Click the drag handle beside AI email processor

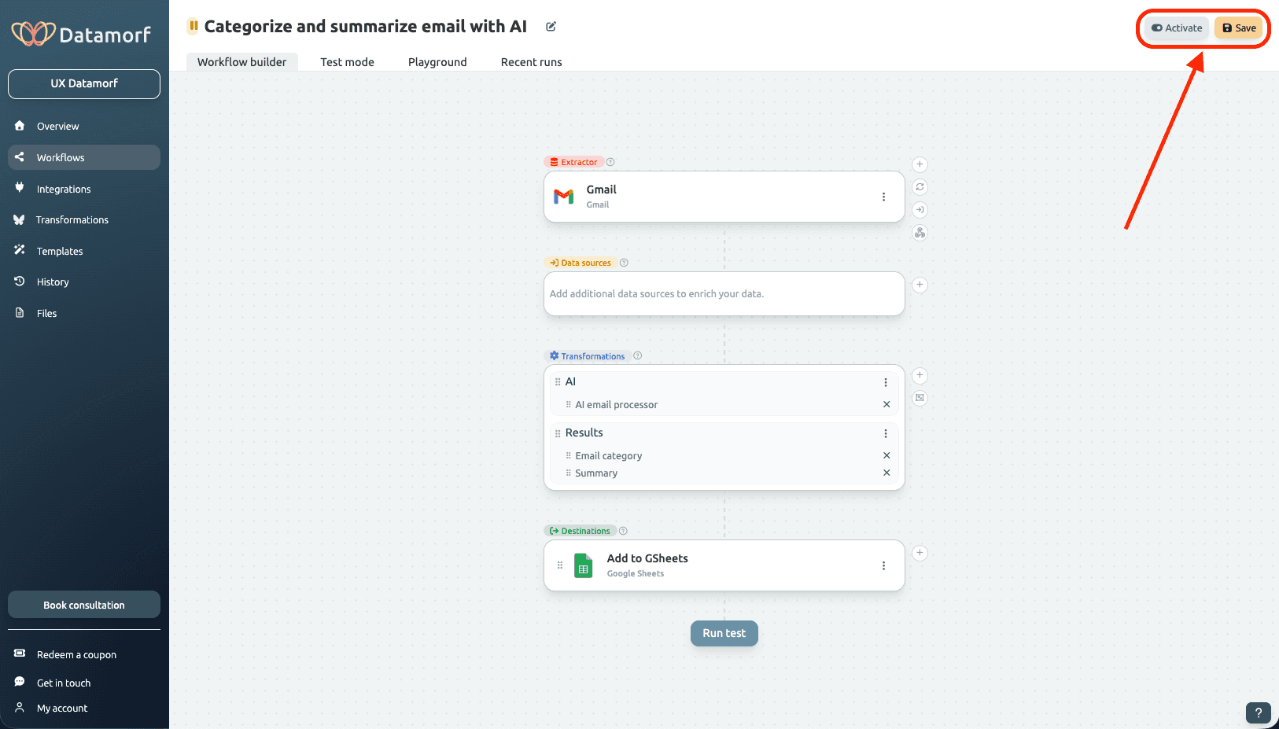point(569,404)
